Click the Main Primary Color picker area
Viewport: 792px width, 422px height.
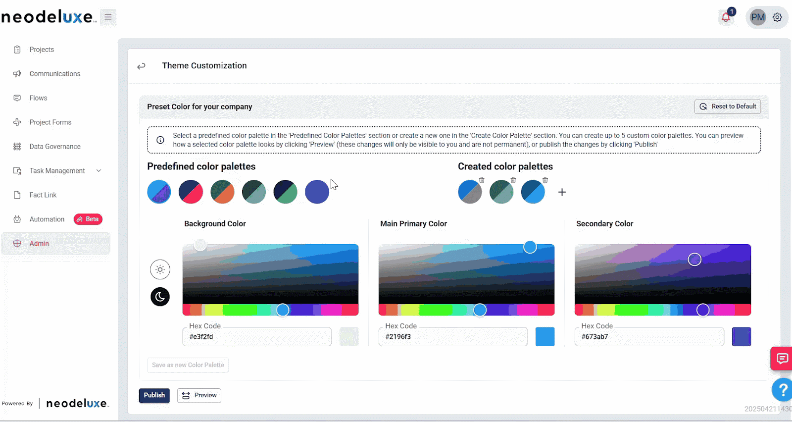pos(466,274)
